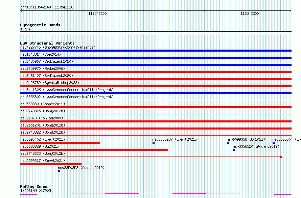
Task: Click the 113542300 ruler label
Action: point(250,13)
